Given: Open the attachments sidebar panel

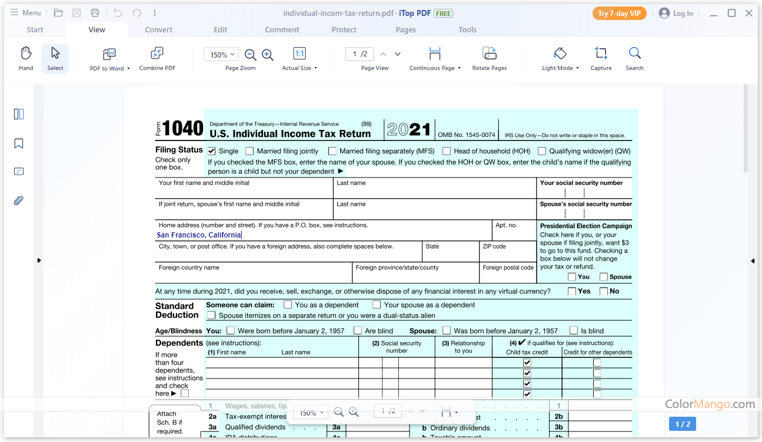Looking at the screenshot, I should [19, 200].
